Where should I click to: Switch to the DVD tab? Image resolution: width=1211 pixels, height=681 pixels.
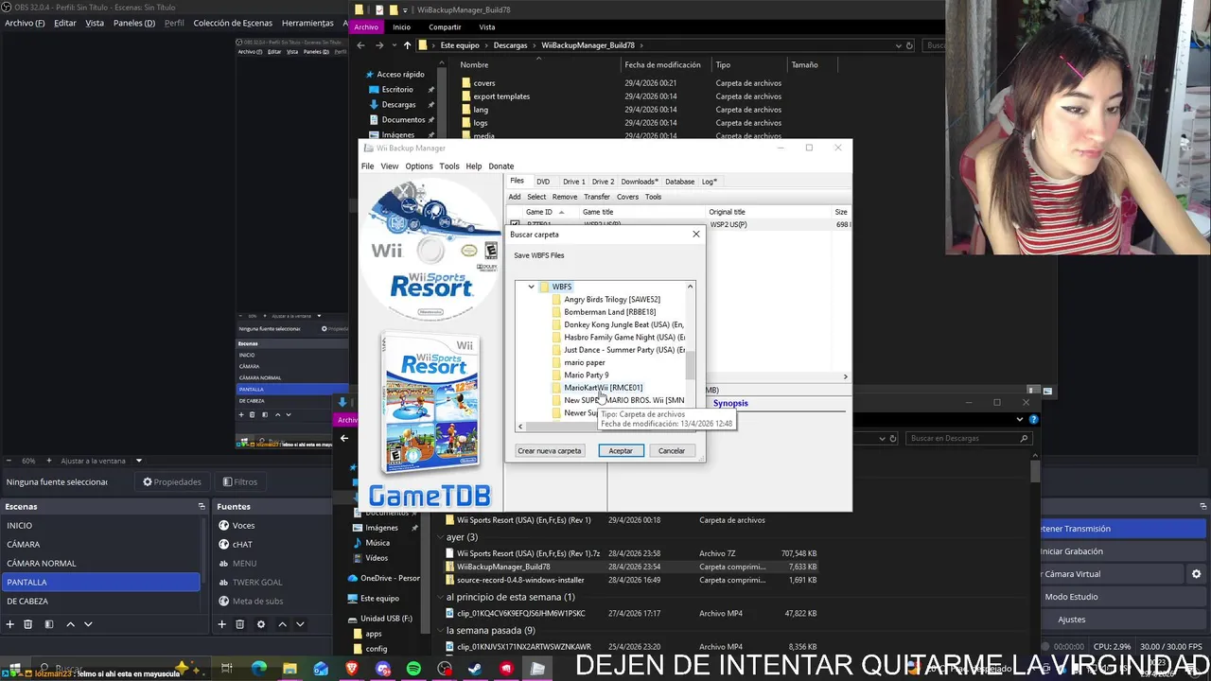(543, 182)
